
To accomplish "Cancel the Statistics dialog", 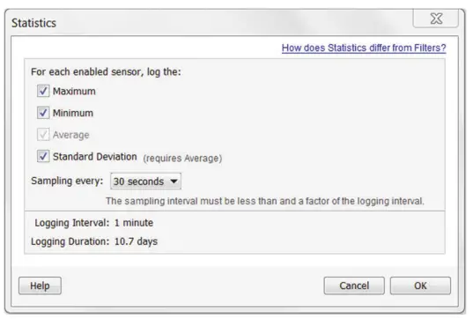I will tap(354, 286).
